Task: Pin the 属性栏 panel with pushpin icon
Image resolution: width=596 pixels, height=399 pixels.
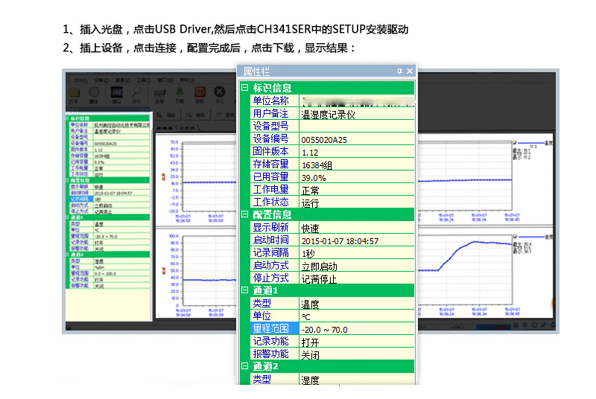Action: click(399, 71)
